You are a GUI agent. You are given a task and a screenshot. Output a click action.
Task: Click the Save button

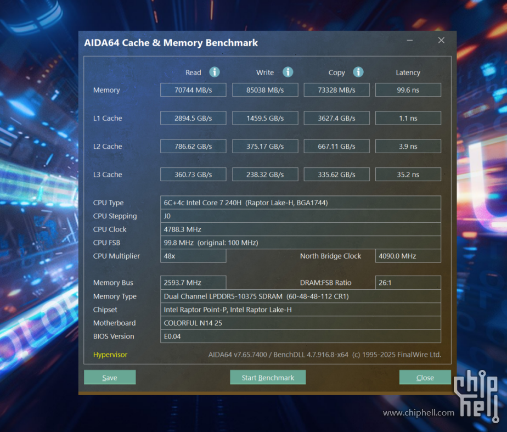tap(110, 377)
